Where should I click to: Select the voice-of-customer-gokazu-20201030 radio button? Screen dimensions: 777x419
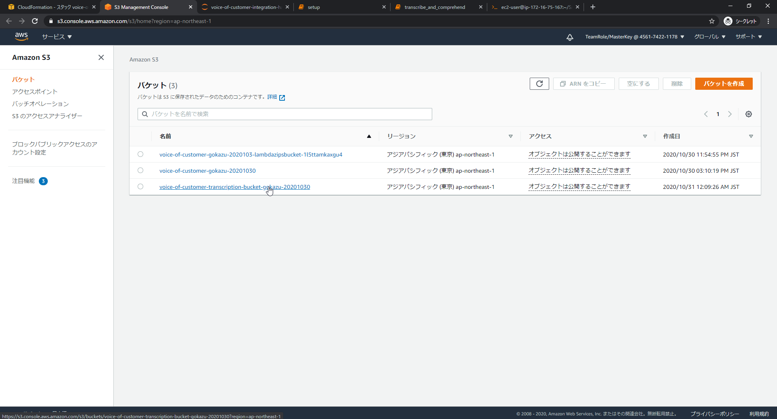pyautogui.click(x=140, y=170)
